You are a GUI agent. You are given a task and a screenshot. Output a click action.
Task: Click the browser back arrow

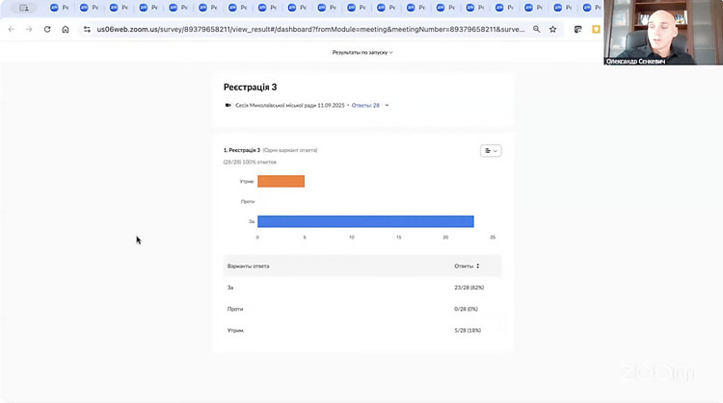point(11,30)
